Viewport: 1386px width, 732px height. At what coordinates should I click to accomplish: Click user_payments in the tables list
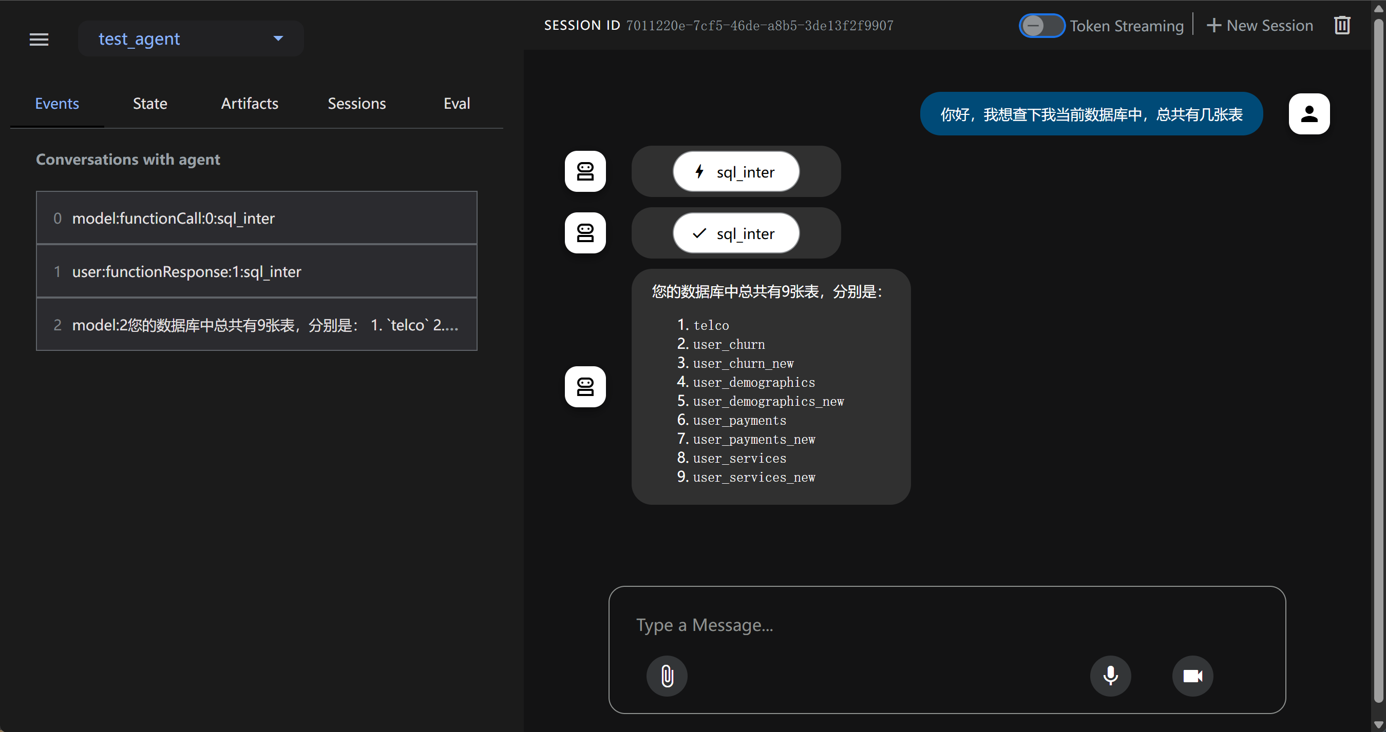click(739, 420)
